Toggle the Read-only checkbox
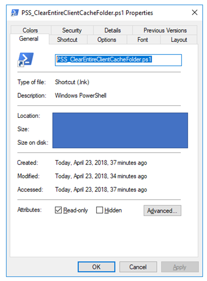Viewport: 207px width, 281px height. 58,210
